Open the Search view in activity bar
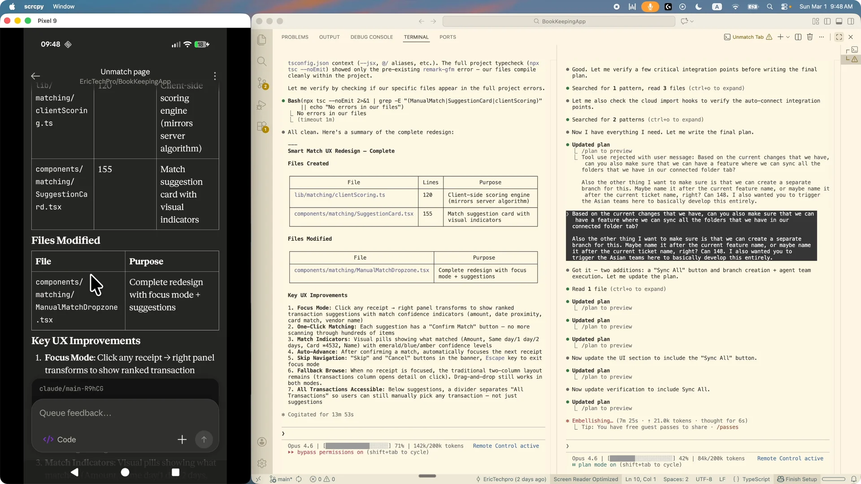The height and width of the screenshot is (484, 861). [x=262, y=61]
